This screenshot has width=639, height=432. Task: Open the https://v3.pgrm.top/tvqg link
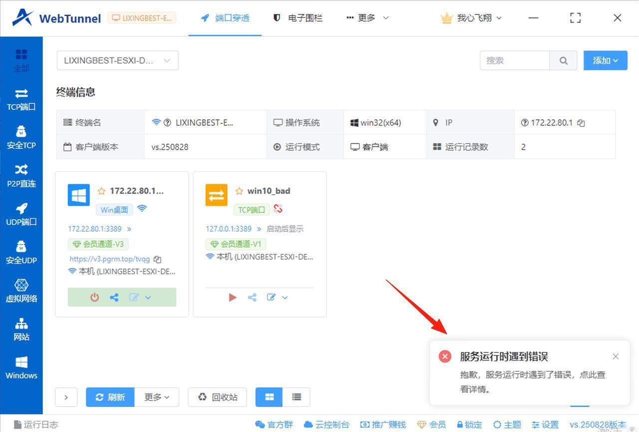coord(109,259)
